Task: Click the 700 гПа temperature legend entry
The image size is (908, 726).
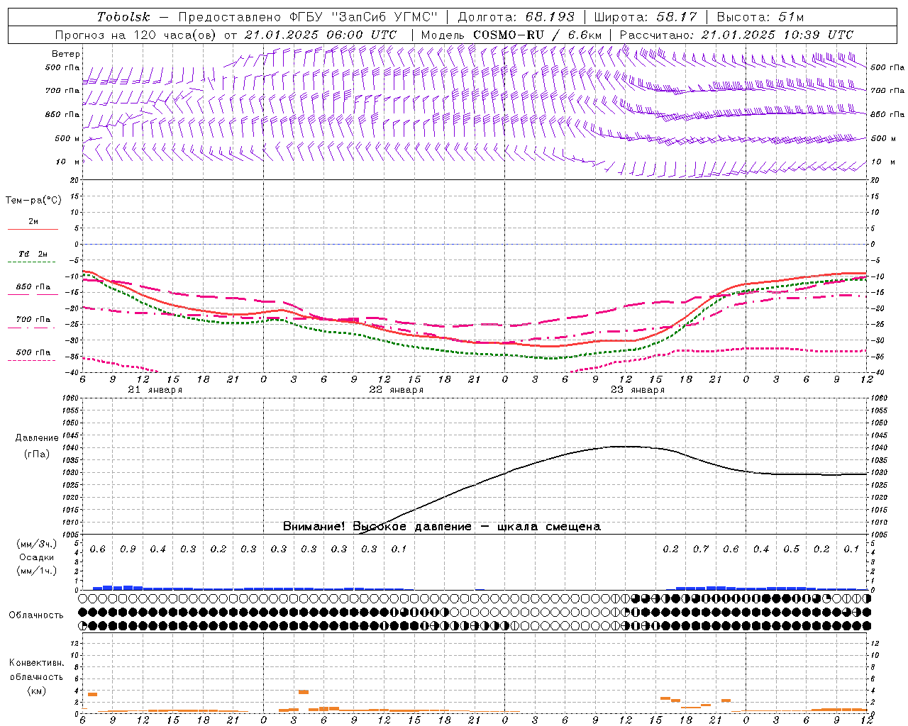Action: (x=33, y=320)
